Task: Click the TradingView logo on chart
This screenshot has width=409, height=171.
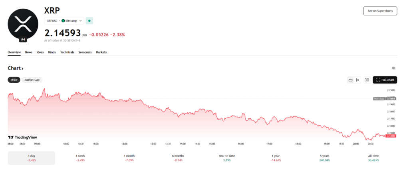Action: pos(26,137)
